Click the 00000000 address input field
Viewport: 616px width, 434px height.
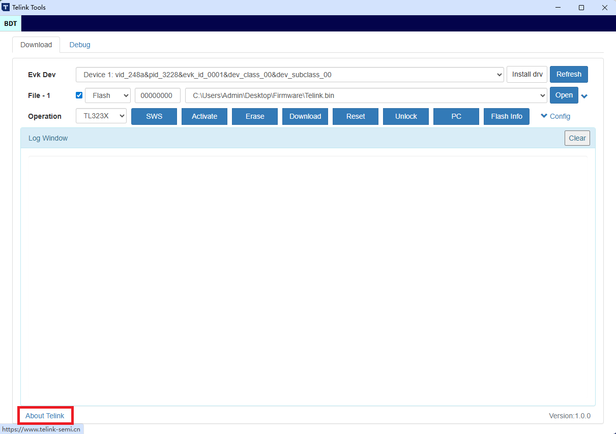pos(157,95)
